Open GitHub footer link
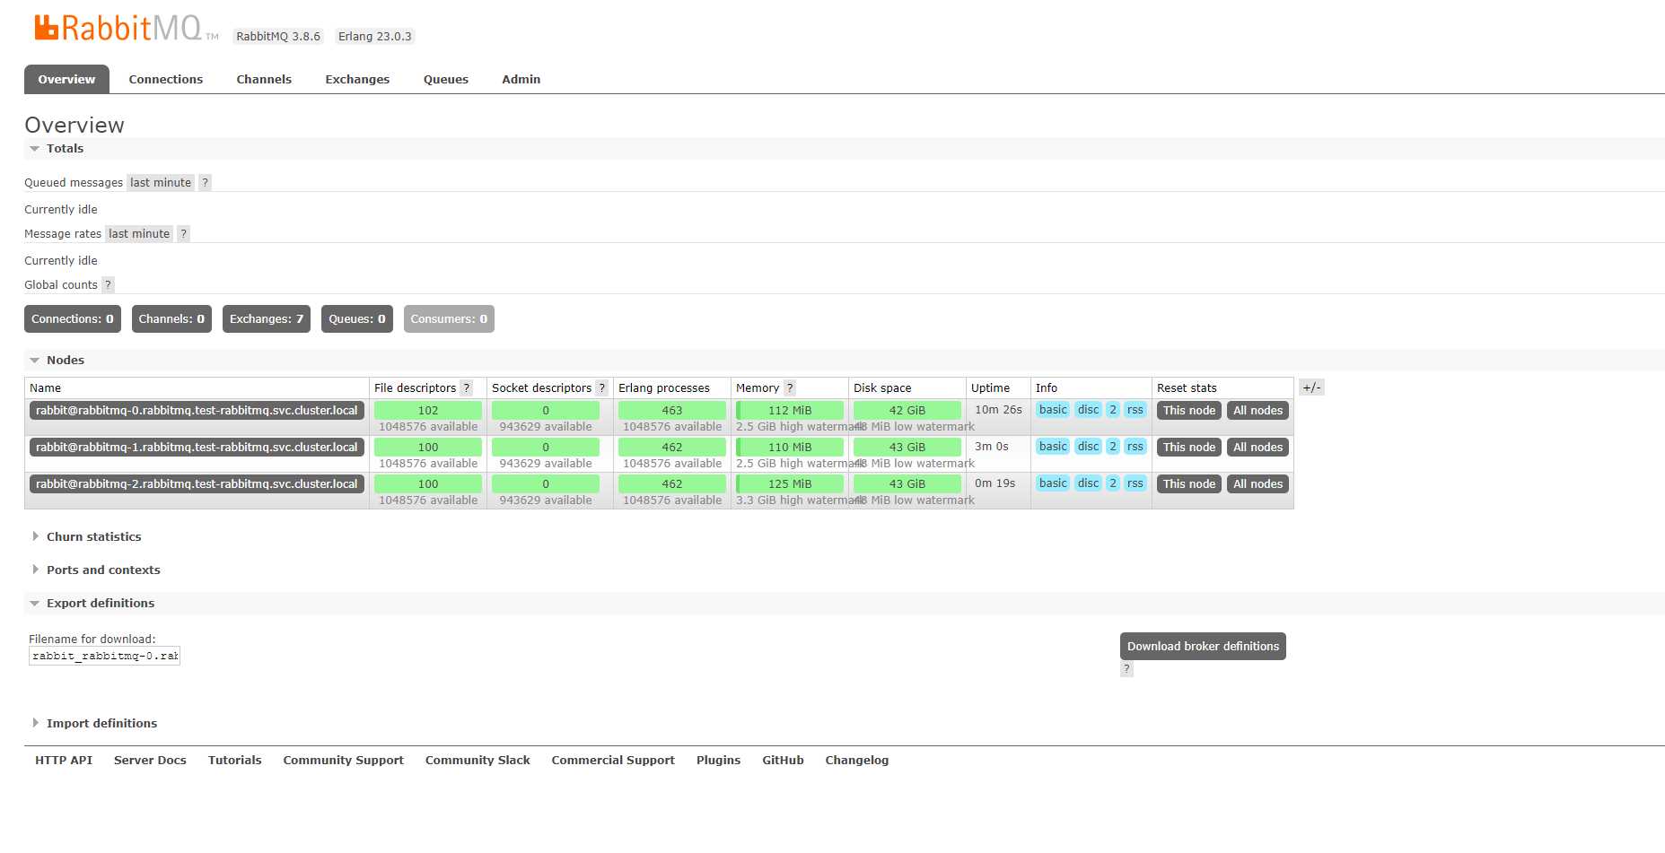The height and width of the screenshot is (853, 1665). [x=783, y=761]
